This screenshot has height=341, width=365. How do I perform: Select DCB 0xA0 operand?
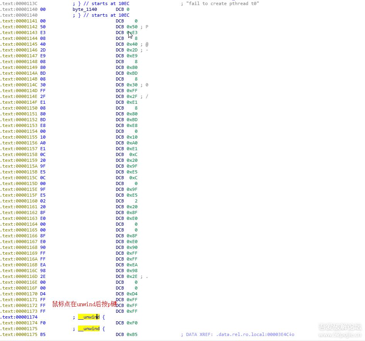132,143
